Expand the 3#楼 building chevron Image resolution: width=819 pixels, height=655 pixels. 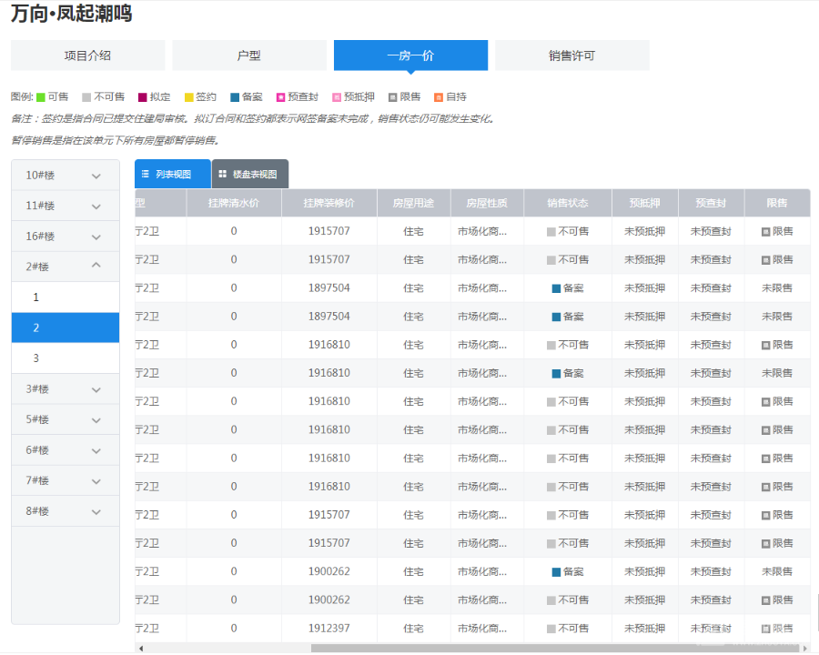96,389
